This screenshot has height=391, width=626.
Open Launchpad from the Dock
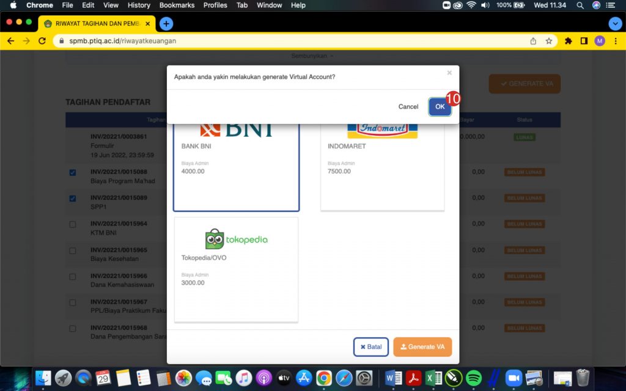(63, 378)
